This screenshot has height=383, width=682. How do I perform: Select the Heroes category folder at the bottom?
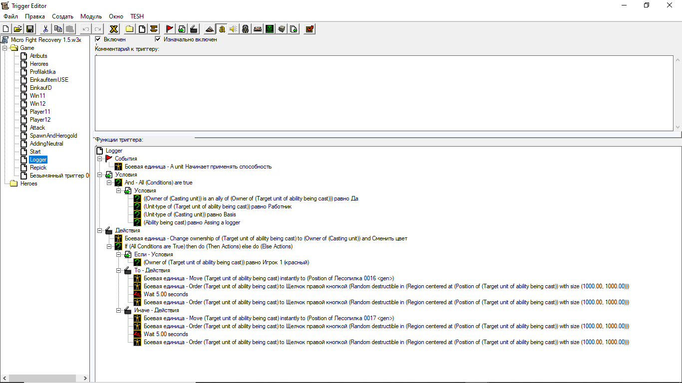(28, 184)
